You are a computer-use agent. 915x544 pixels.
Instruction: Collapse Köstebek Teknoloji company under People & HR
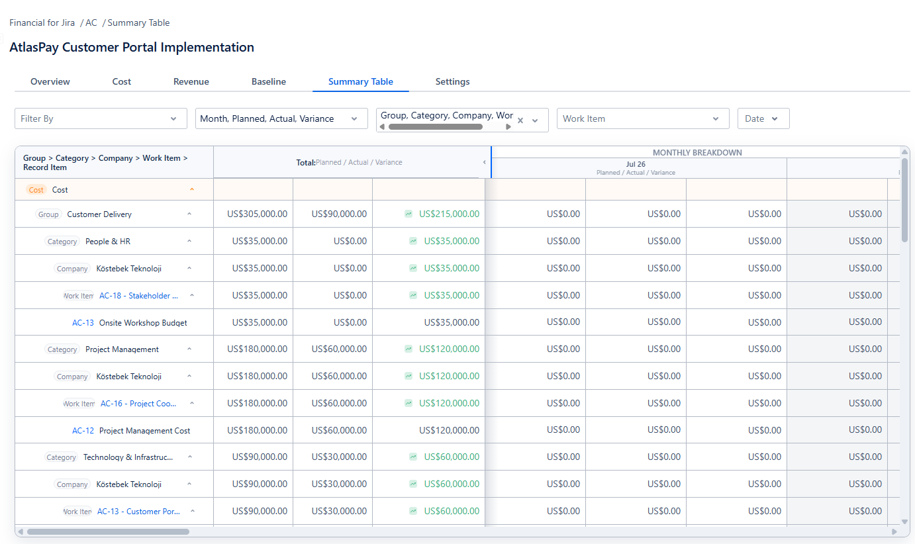pyautogui.click(x=189, y=269)
